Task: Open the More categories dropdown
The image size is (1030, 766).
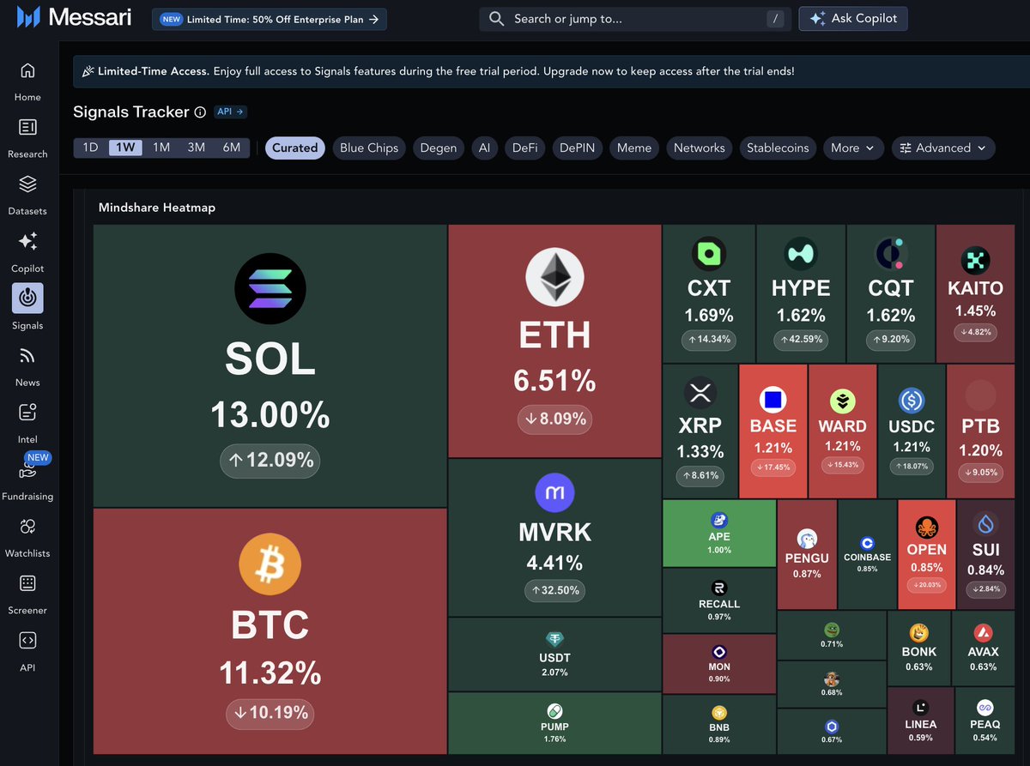Action: [854, 148]
